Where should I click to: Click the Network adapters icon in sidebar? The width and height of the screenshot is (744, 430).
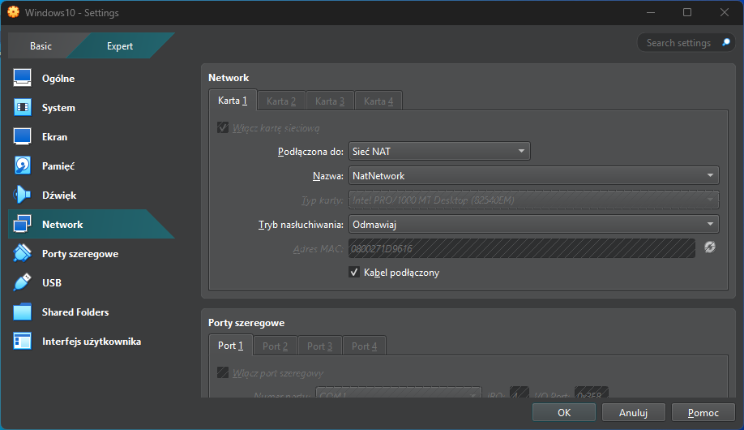pyautogui.click(x=23, y=224)
